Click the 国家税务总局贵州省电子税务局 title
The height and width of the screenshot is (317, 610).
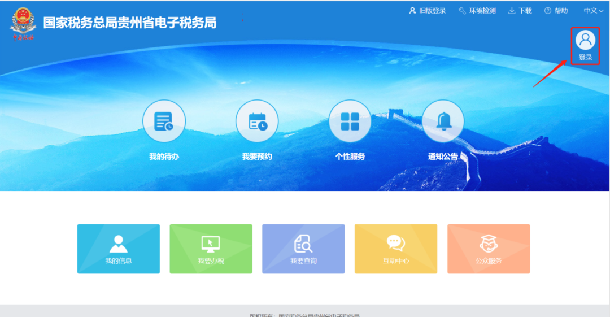pos(129,23)
